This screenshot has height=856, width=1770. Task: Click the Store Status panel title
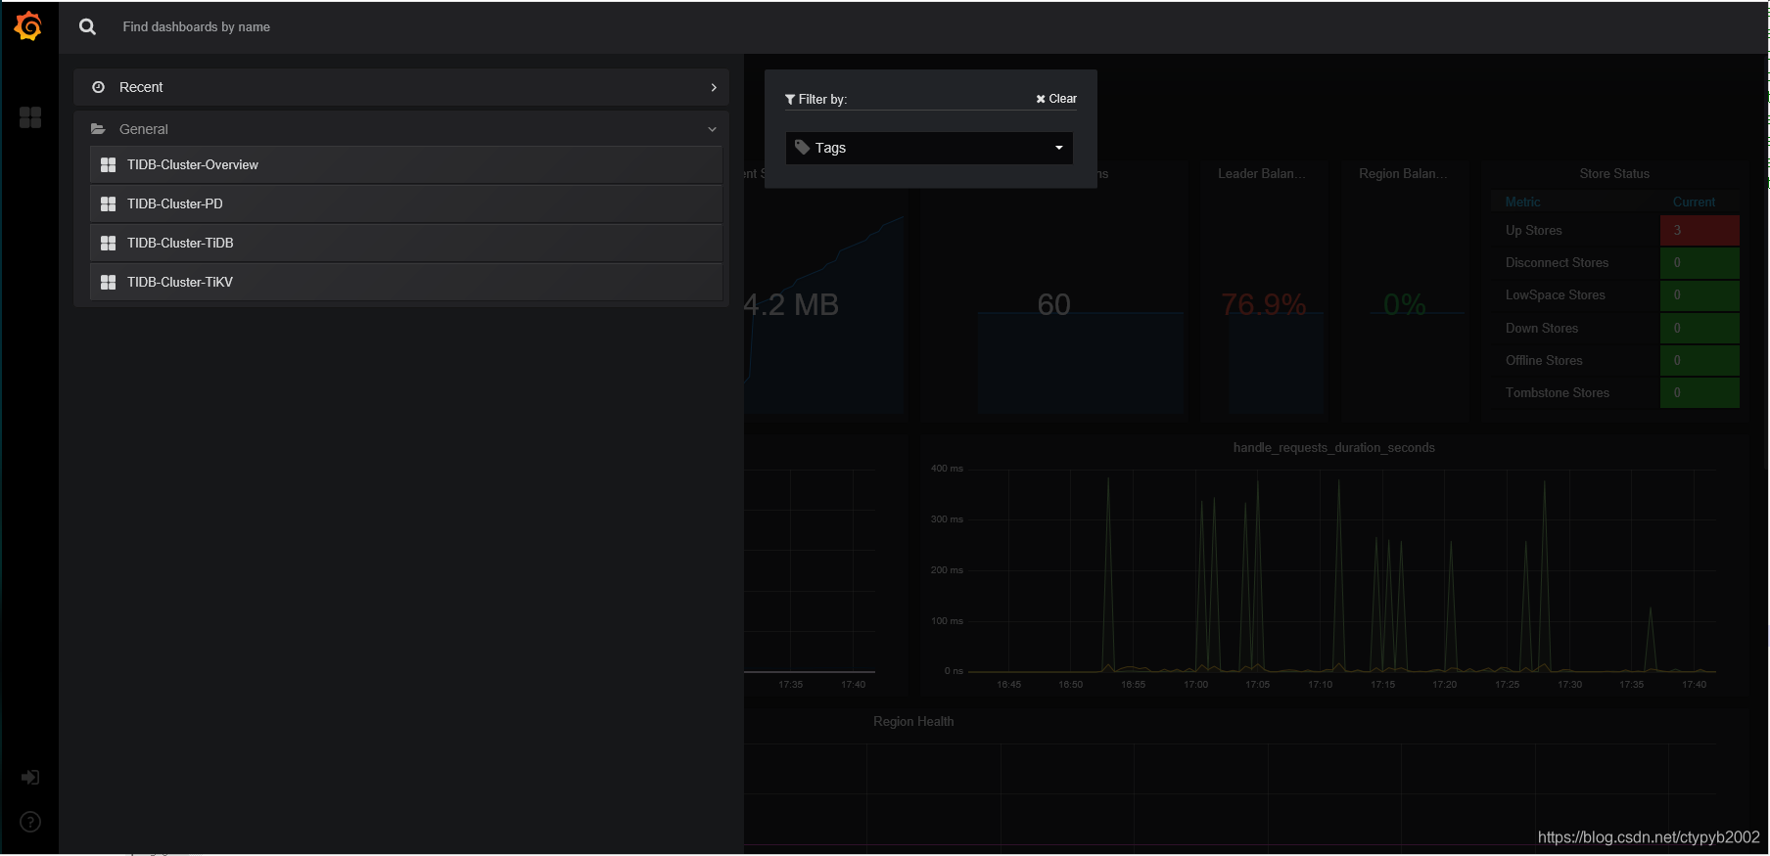(1614, 174)
